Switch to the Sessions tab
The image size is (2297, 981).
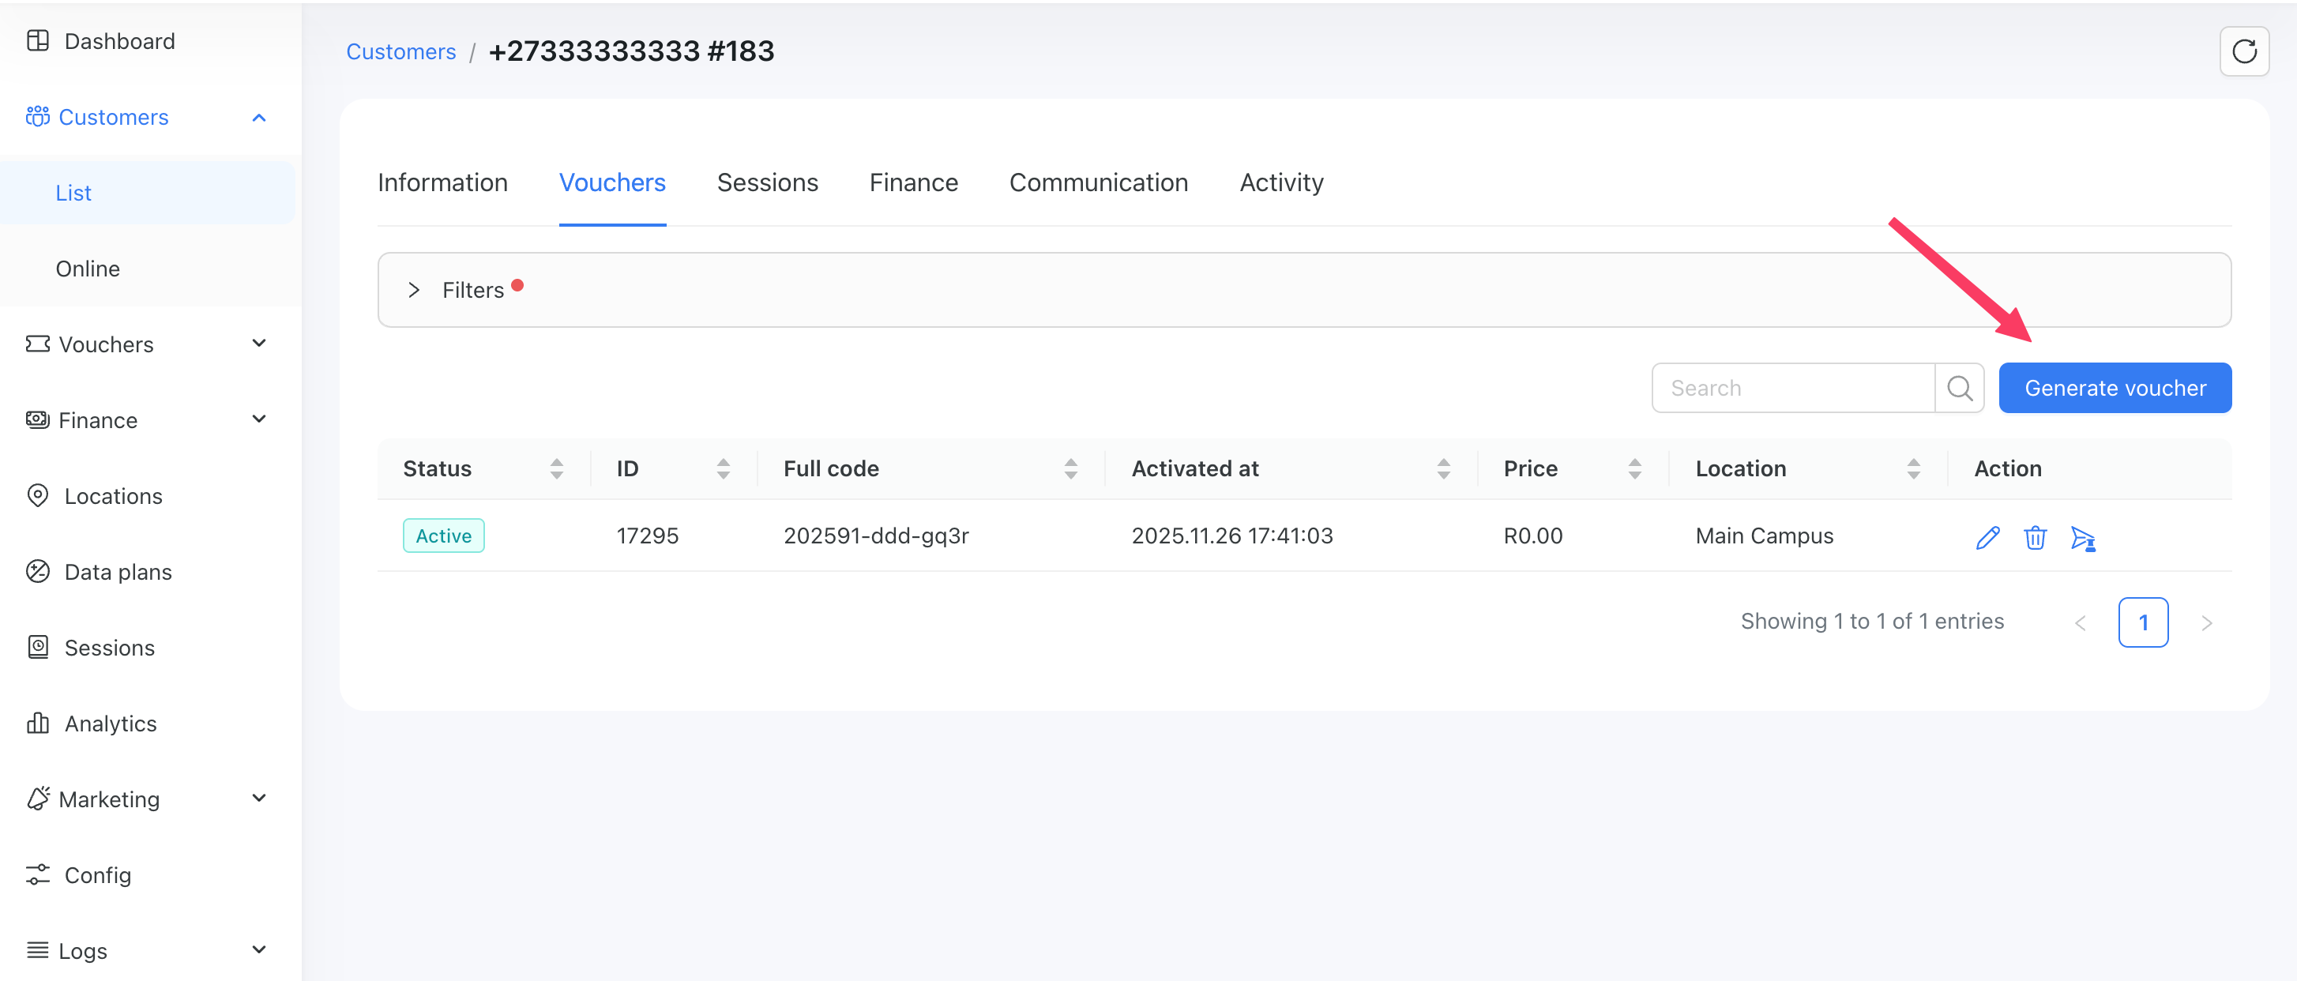click(x=767, y=182)
